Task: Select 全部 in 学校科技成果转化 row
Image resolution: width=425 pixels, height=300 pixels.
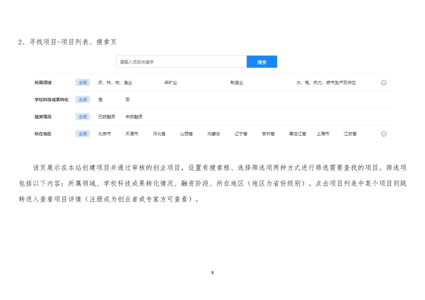Action: coord(83,99)
